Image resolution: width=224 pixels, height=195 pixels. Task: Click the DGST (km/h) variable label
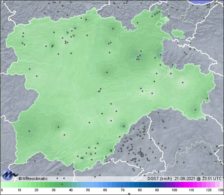pyautogui.click(x=159, y=179)
